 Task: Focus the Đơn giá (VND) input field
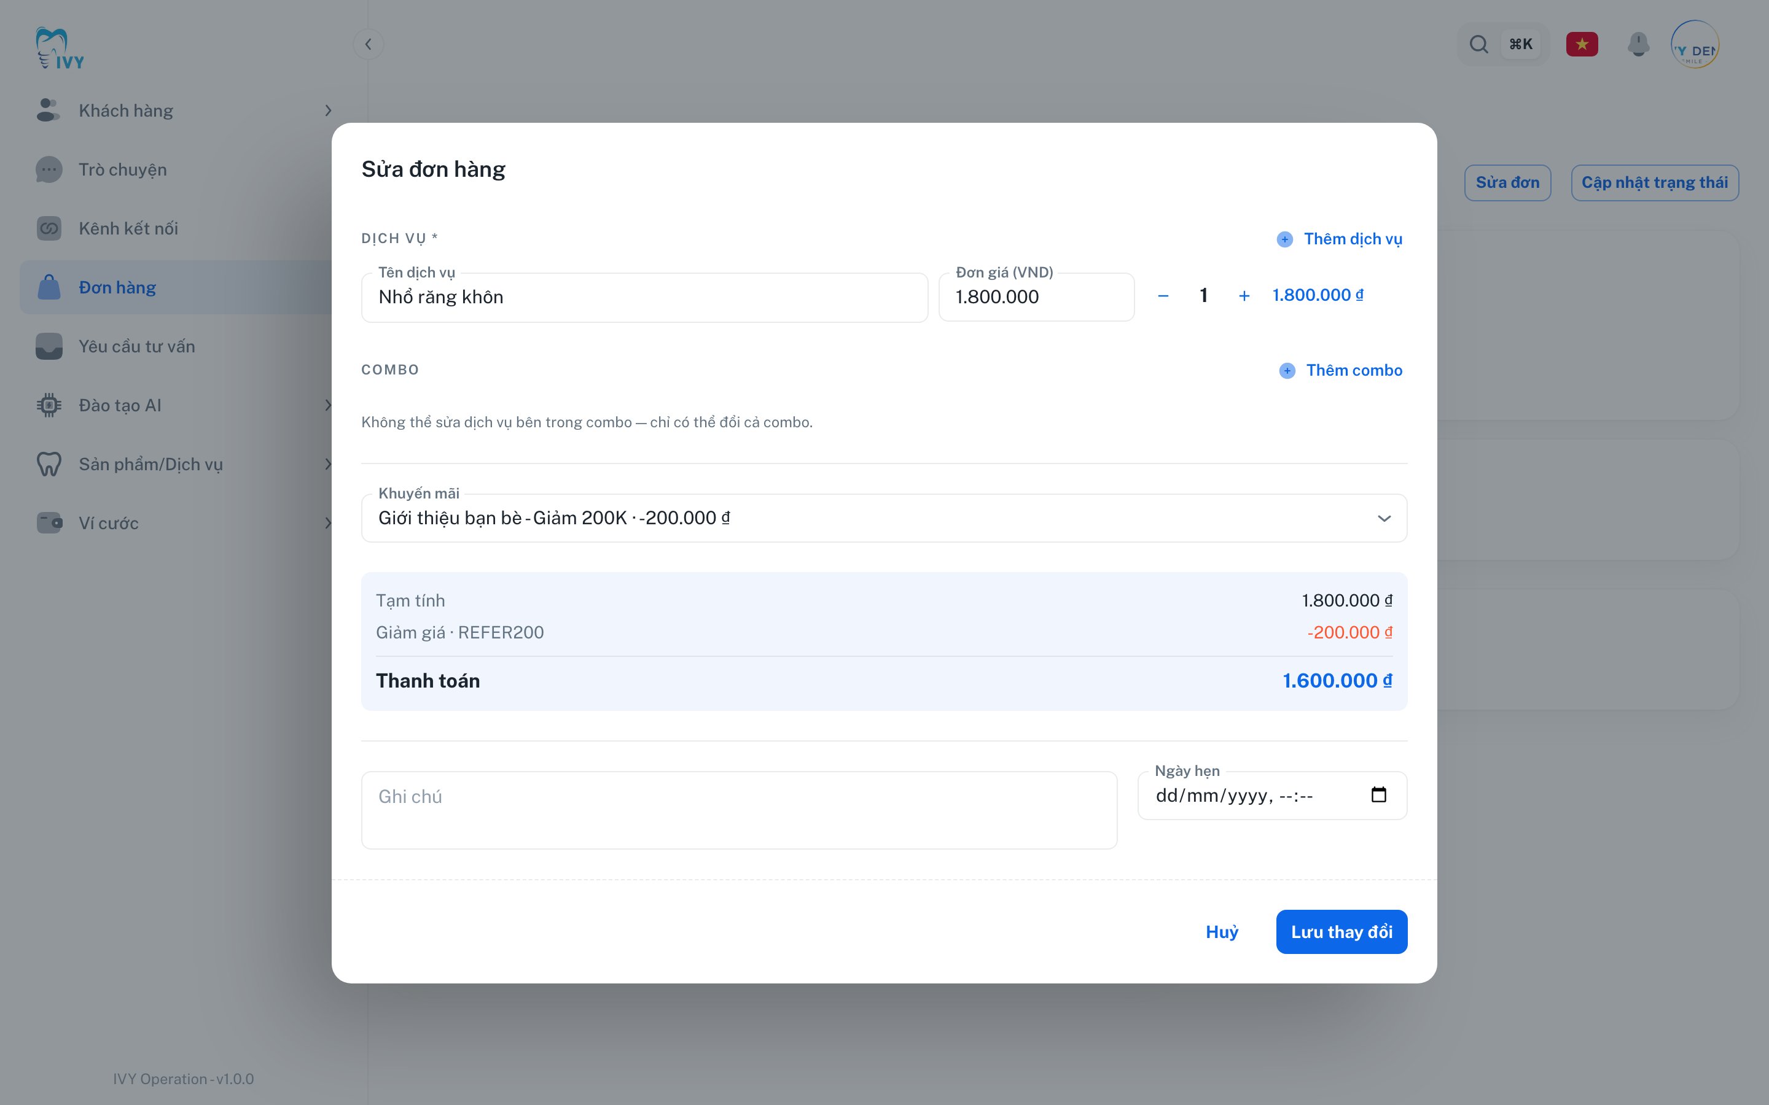[1036, 298]
